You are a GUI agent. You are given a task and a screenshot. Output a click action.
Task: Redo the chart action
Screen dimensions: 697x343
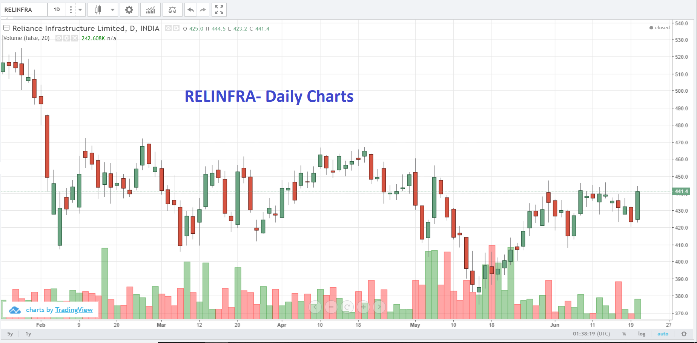(x=203, y=10)
